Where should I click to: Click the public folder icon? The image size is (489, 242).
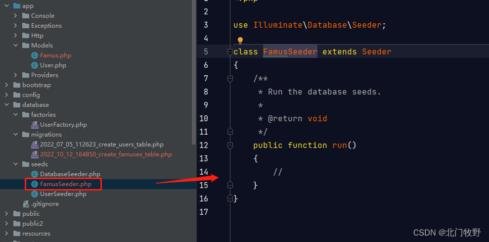point(17,214)
